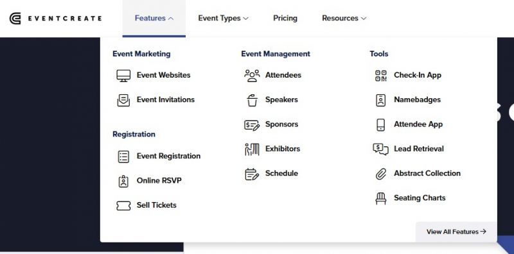Choose the Seating Charts chair icon
This screenshot has width=514, height=254.
click(380, 198)
